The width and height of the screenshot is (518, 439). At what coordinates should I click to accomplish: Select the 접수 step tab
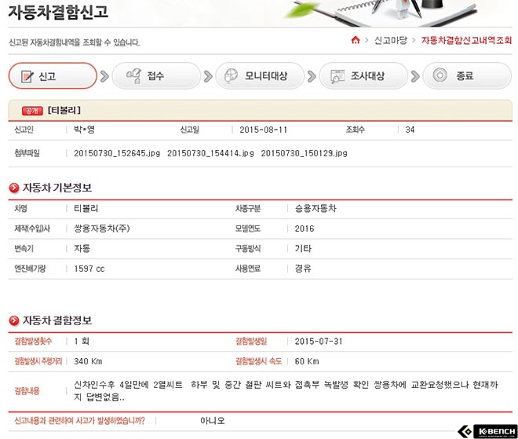tap(156, 75)
